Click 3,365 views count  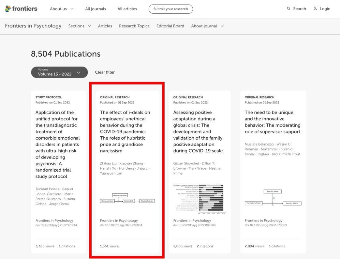45,246
